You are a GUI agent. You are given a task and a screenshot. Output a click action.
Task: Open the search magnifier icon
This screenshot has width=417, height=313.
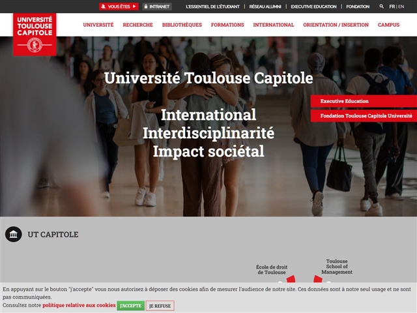(x=381, y=7)
